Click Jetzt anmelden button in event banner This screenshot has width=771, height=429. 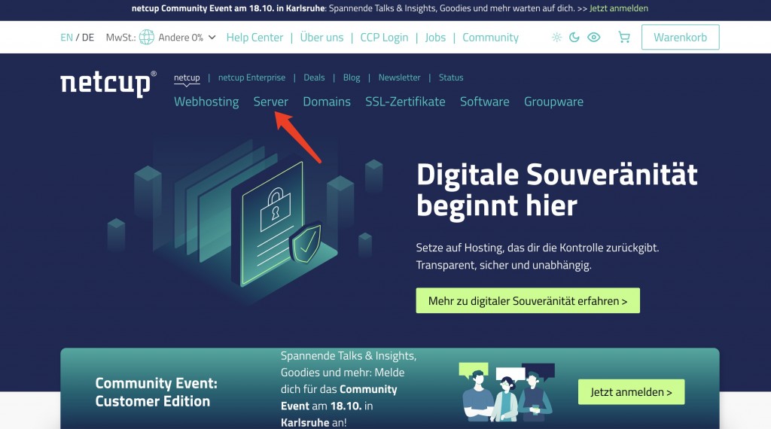(x=632, y=392)
